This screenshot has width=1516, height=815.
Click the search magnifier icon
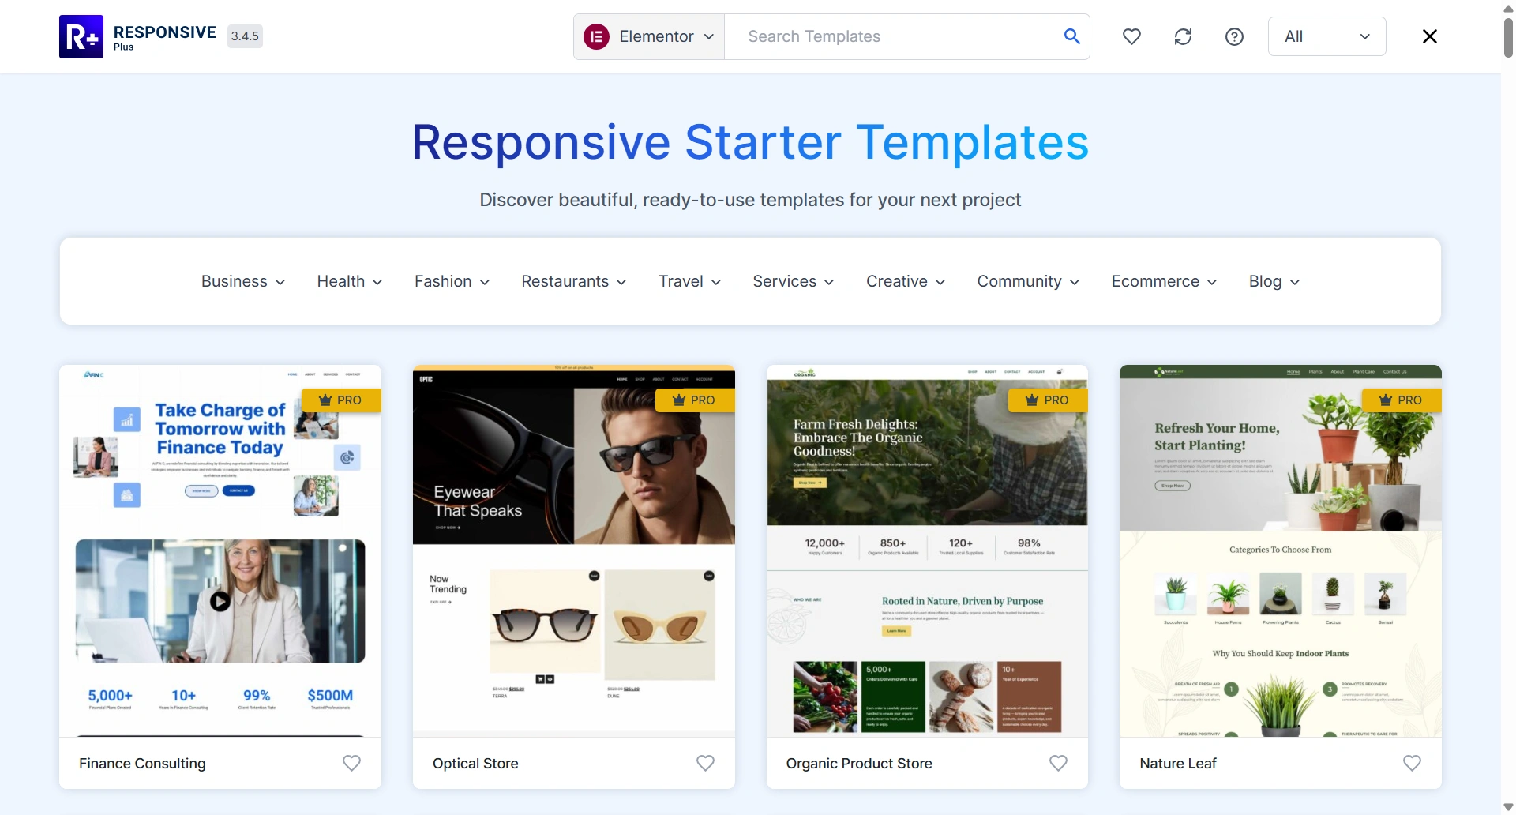click(1071, 36)
